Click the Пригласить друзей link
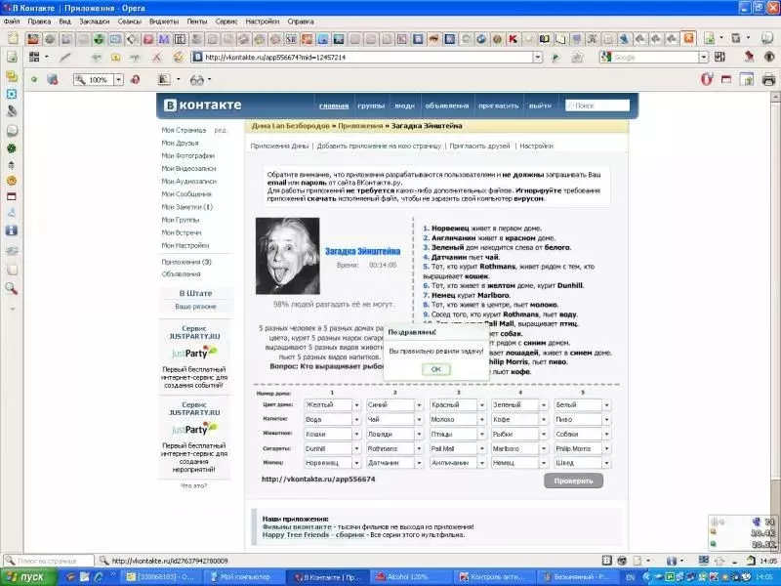 coord(479,146)
